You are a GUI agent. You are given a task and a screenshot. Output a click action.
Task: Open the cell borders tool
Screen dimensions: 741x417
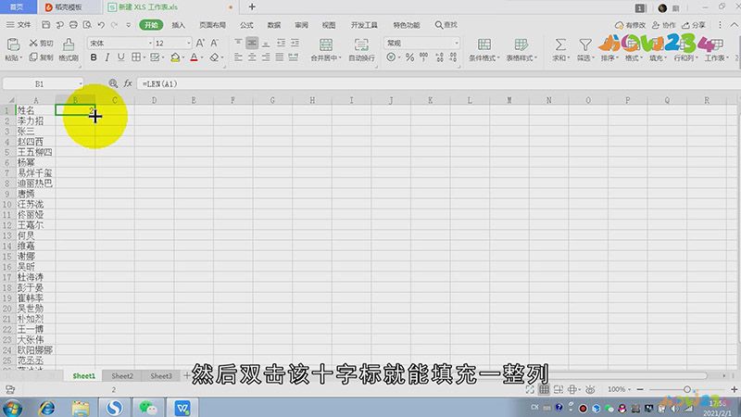click(x=136, y=57)
